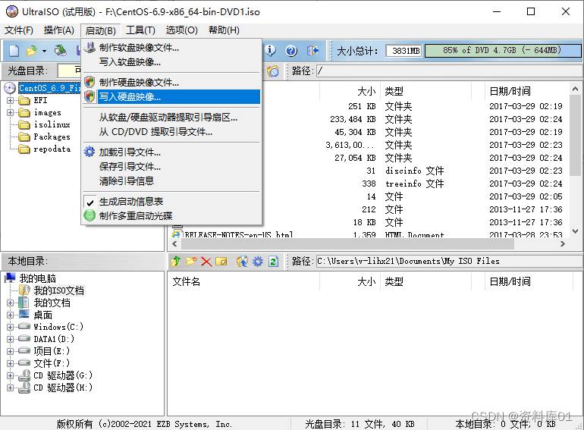
Task: Click the disc 路径 field showing /
Action: (449, 71)
